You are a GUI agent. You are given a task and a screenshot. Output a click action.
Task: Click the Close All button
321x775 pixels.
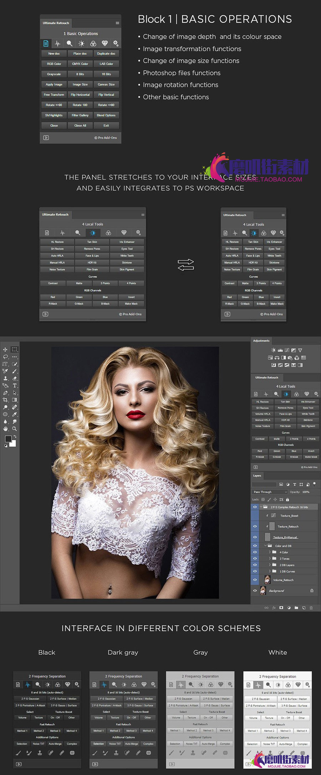80,126
